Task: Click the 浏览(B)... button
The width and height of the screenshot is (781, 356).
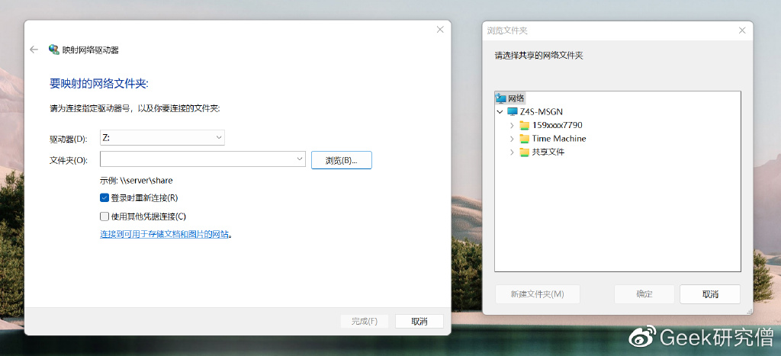Action: pyautogui.click(x=341, y=160)
